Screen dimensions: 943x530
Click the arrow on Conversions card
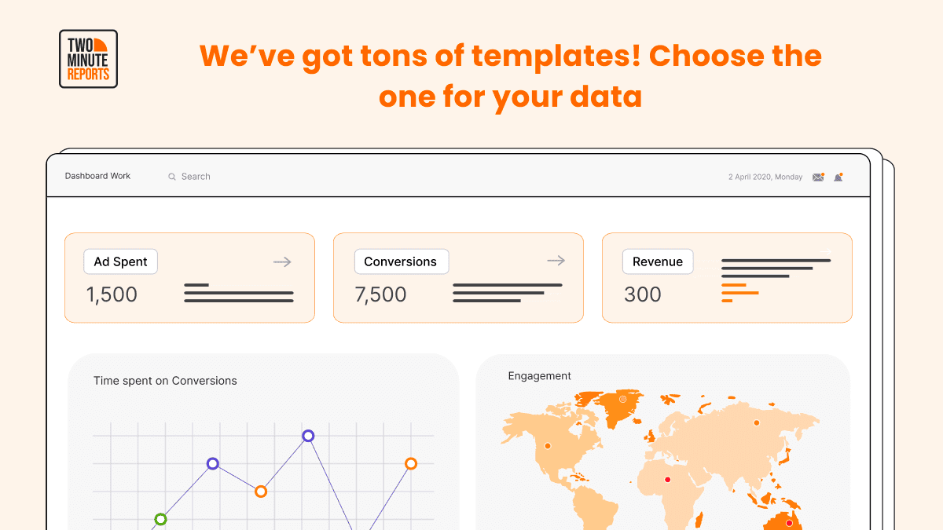[x=556, y=261]
